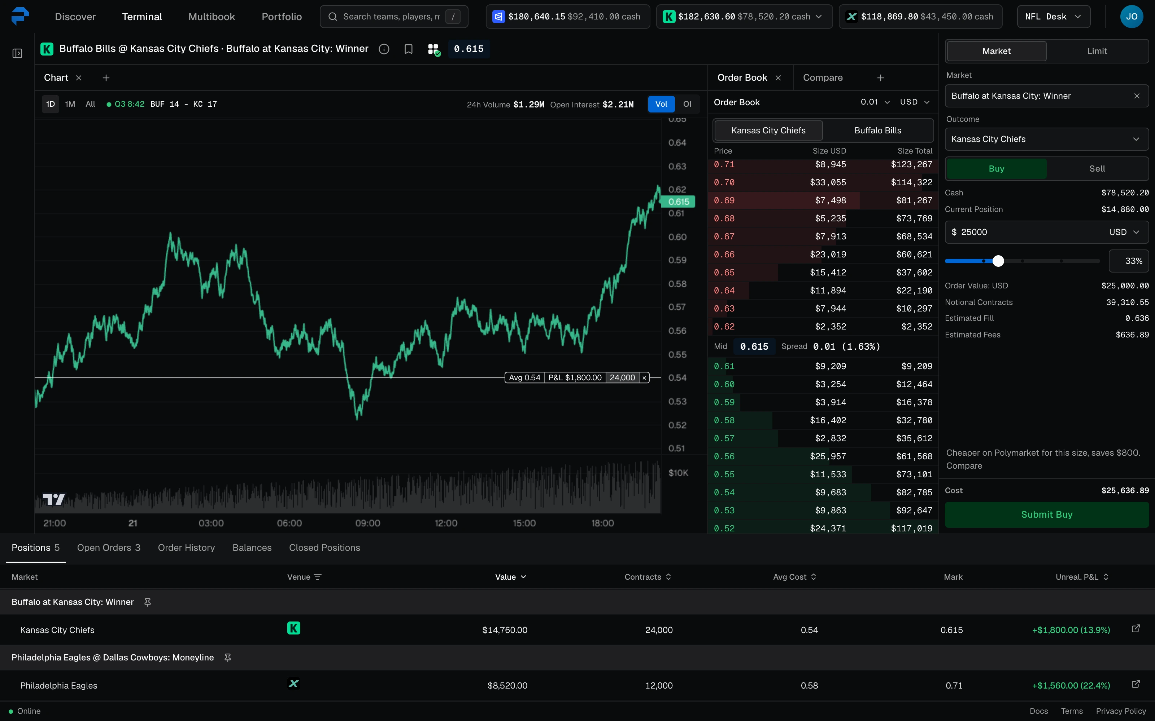The image size is (1155, 721).
Task: Open Philadelphia Eagles position external link
Action: pos(1136,684)
